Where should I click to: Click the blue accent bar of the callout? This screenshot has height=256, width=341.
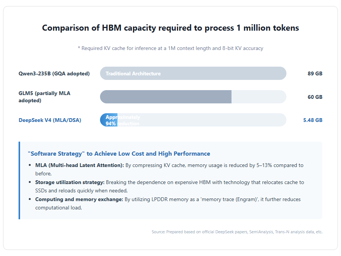[19, 180]
